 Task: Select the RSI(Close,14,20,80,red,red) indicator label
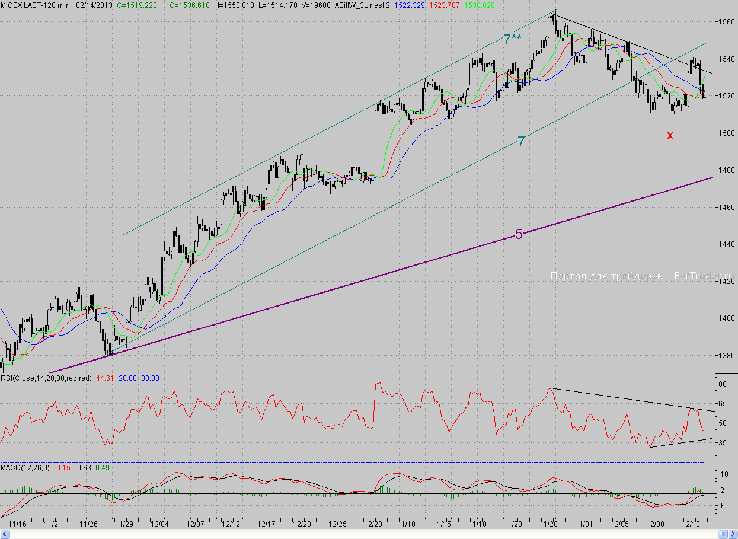[x=44, y=378]
